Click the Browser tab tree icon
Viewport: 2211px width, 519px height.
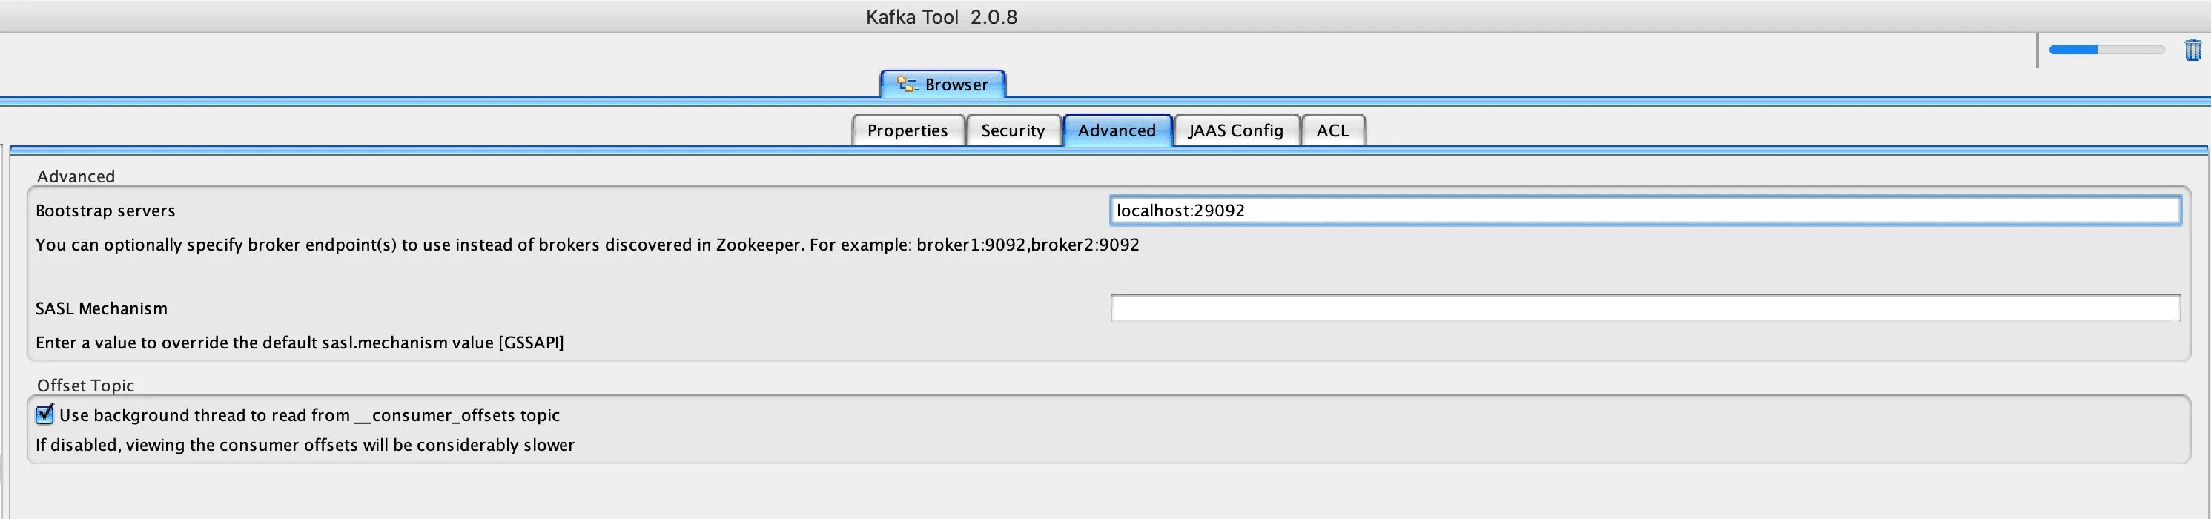906,84
